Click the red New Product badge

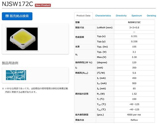[x=43, y=5]
